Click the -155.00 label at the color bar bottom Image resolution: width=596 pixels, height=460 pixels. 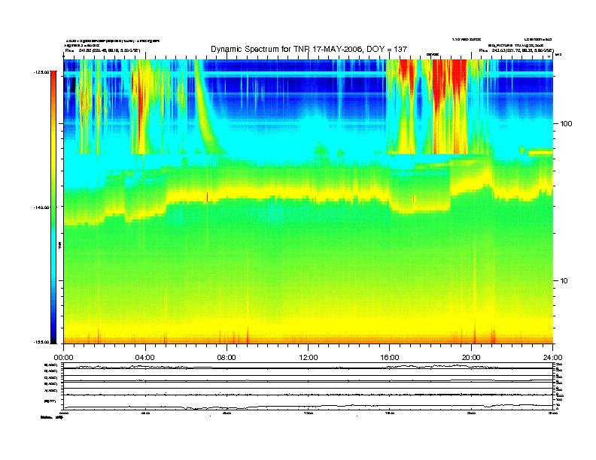[x=41, y=342]
